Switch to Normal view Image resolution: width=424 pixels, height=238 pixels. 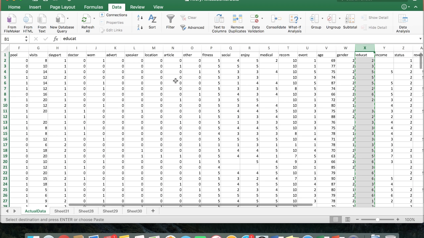[x=336, y=219]
